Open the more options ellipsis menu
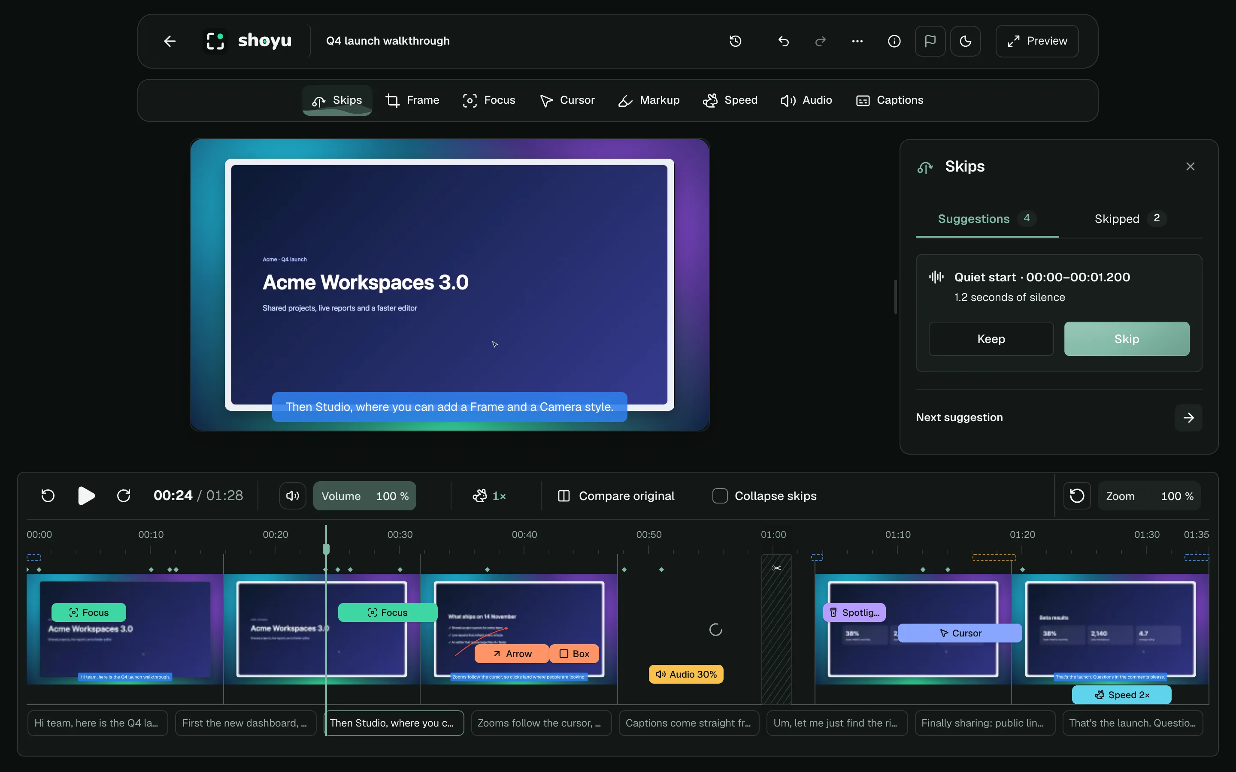Screen dimensions: 1236x772 click(857, 41)
